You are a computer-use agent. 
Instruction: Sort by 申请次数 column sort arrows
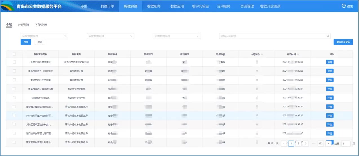click(x=262, y=54)
